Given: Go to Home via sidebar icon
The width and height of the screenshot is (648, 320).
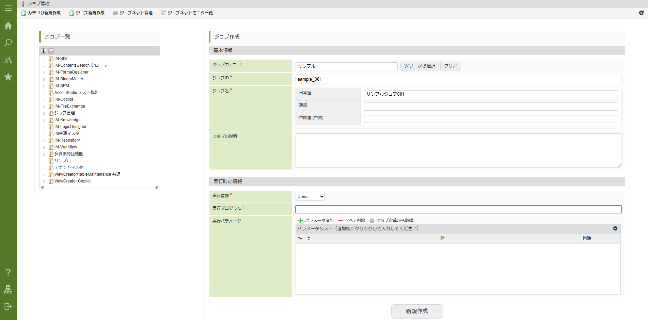Looking at the screenshot, I should (8, 26).
